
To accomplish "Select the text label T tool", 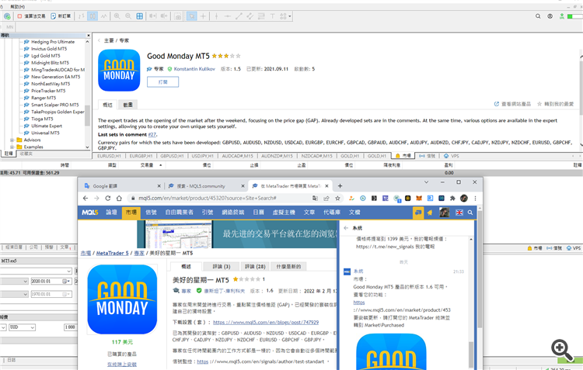I will 272,16.
